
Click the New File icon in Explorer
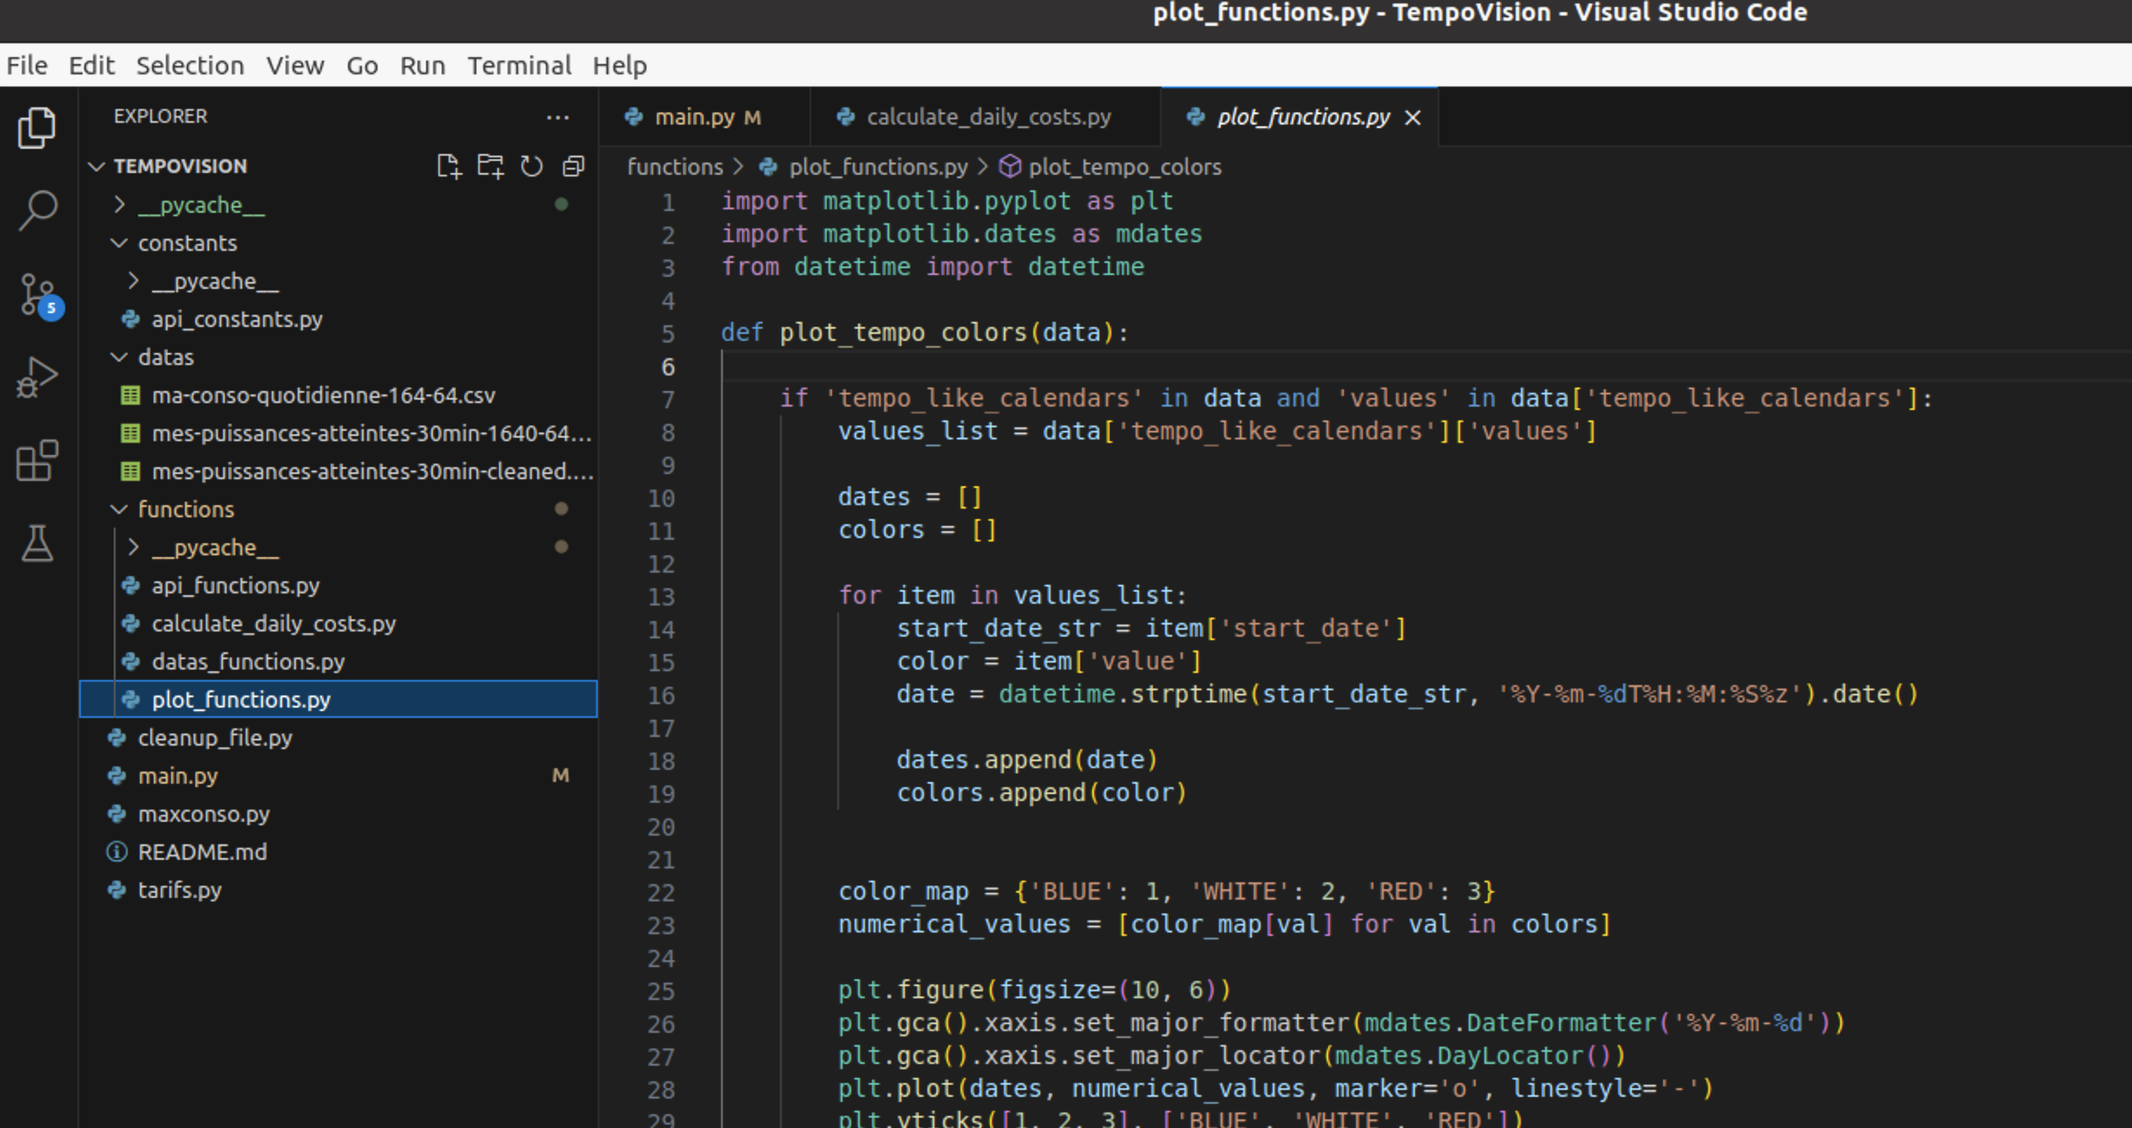click(448, 166)
